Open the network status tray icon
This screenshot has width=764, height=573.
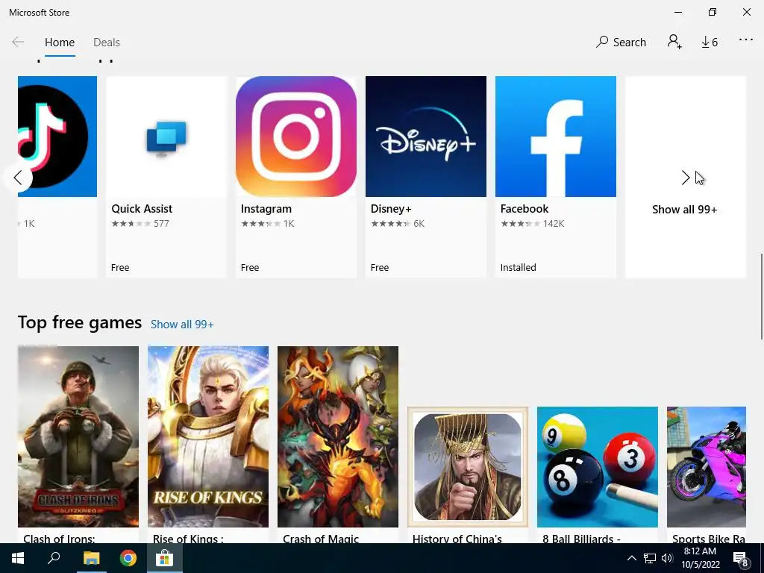tap(650, 558)
